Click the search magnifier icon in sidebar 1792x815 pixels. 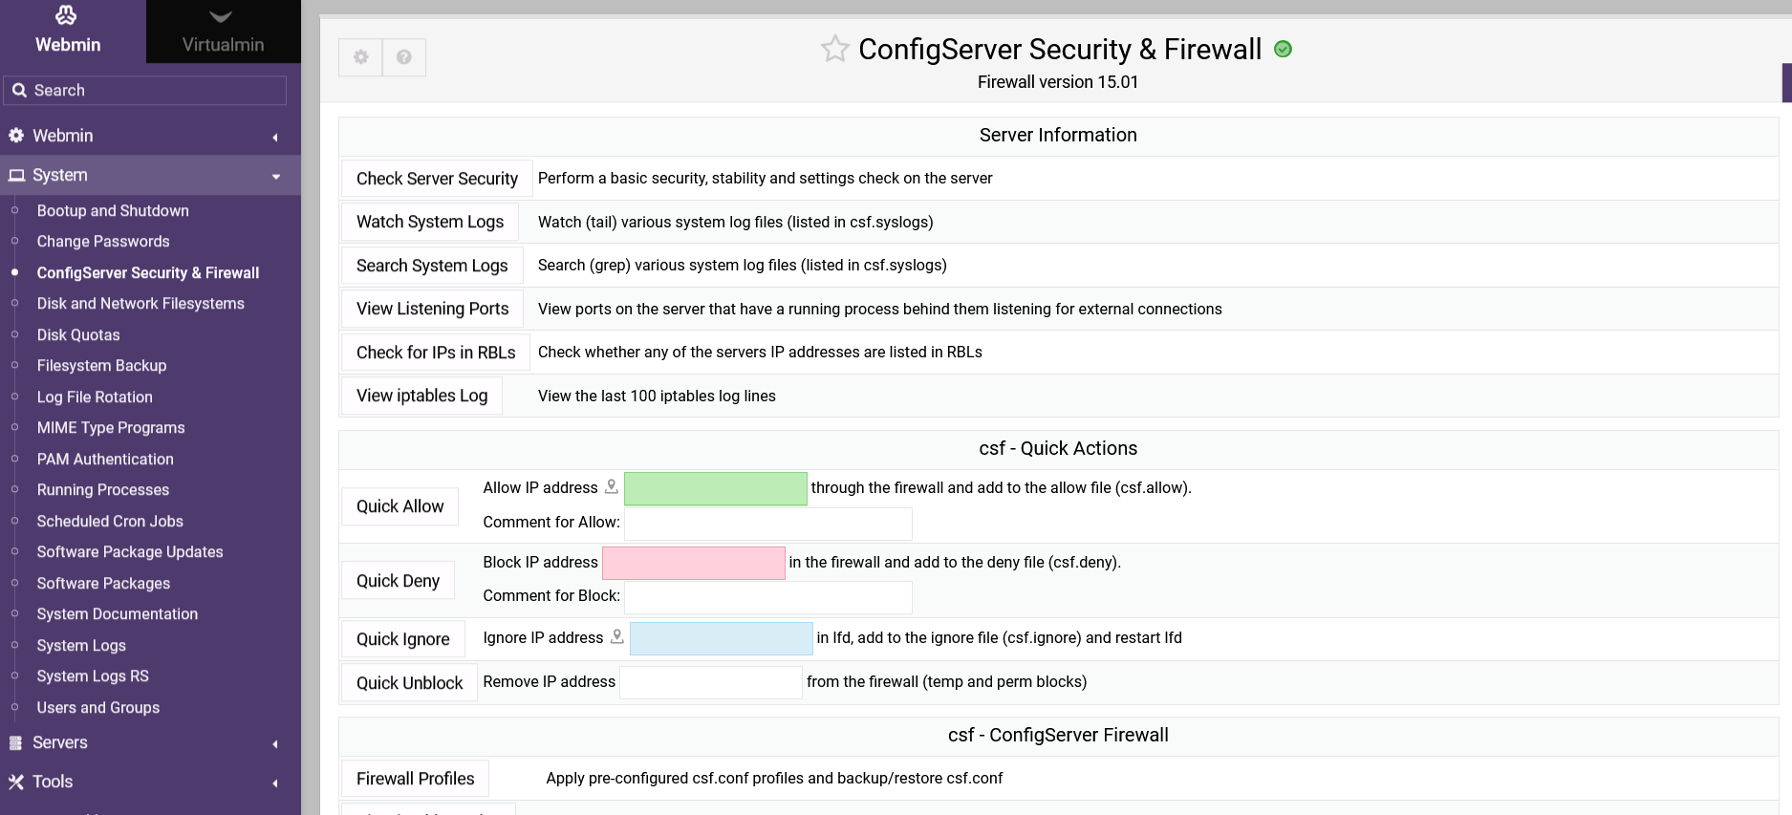(x=19, y=91)
